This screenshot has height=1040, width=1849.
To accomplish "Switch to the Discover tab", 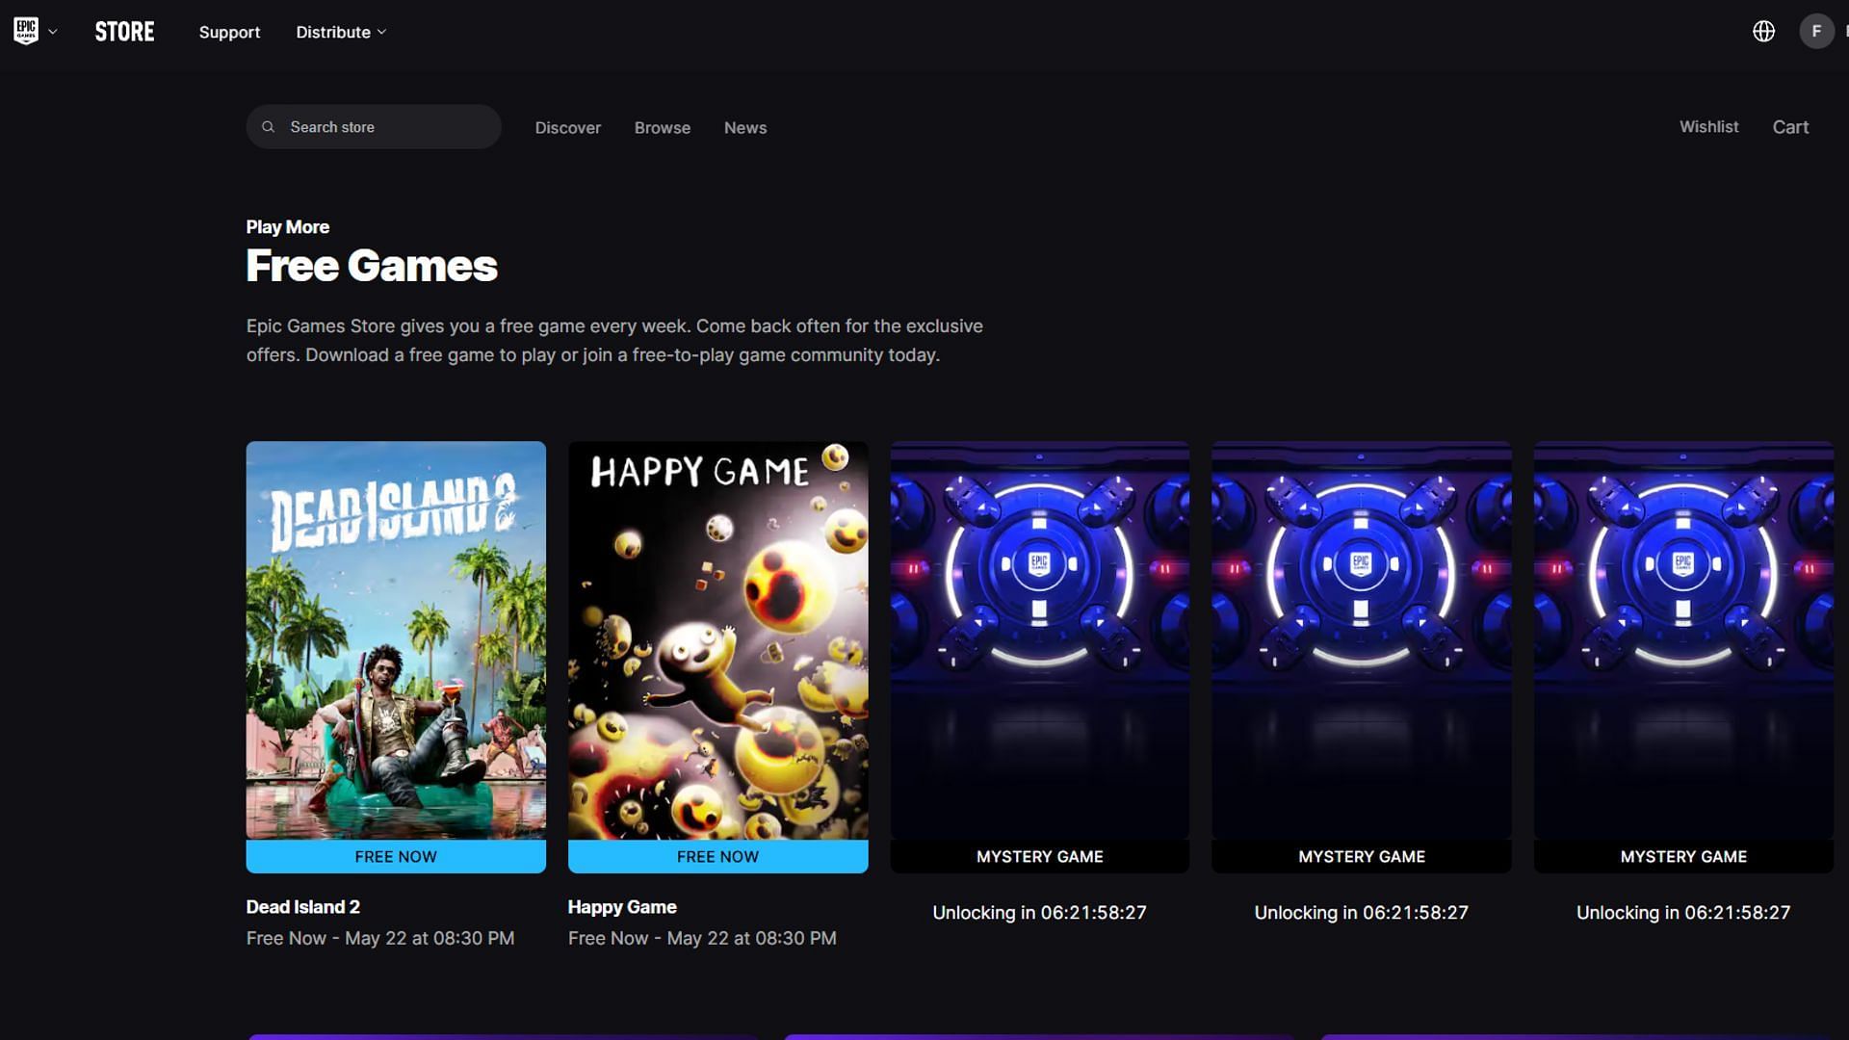I will [x=568, y=127].
